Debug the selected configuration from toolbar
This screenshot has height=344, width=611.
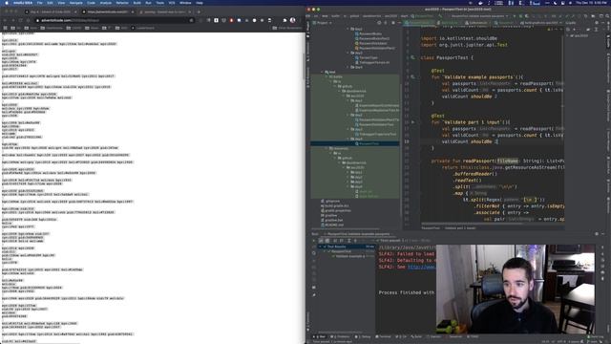(521, 16)
